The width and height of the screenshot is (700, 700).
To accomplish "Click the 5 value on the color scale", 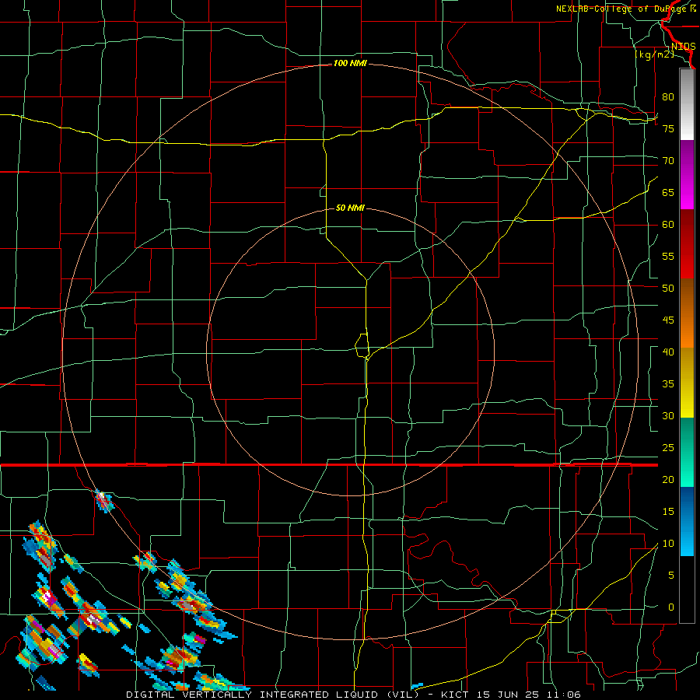I will click(671, 576).
